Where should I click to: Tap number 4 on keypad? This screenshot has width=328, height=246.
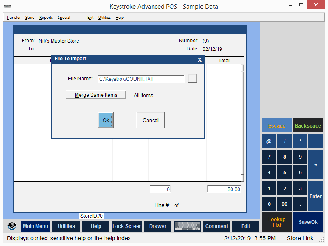(269, 172)
